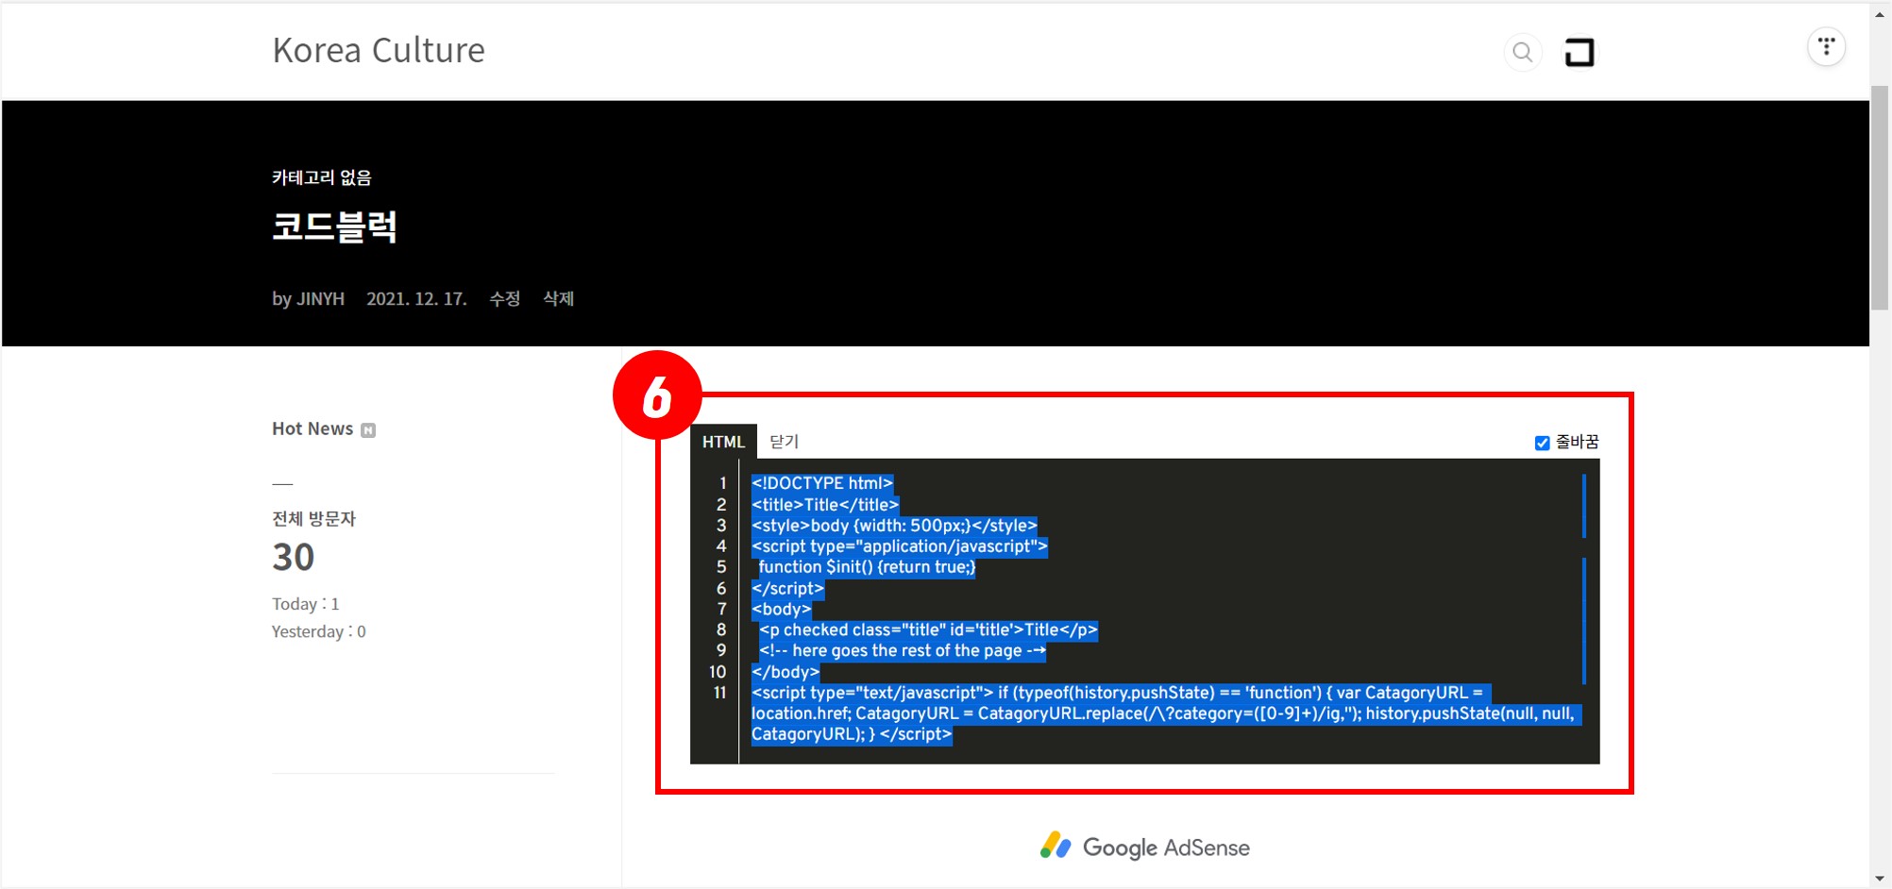Screen dimensions: 1892x889
Task: Click the post title 코드블럭
Action: (335, 226)
